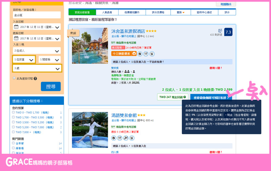The height and width of the screenshot is (171, 271).
Task: Expand the 1 位孩童 children dropdown
Action: click(x=24, y=59)
